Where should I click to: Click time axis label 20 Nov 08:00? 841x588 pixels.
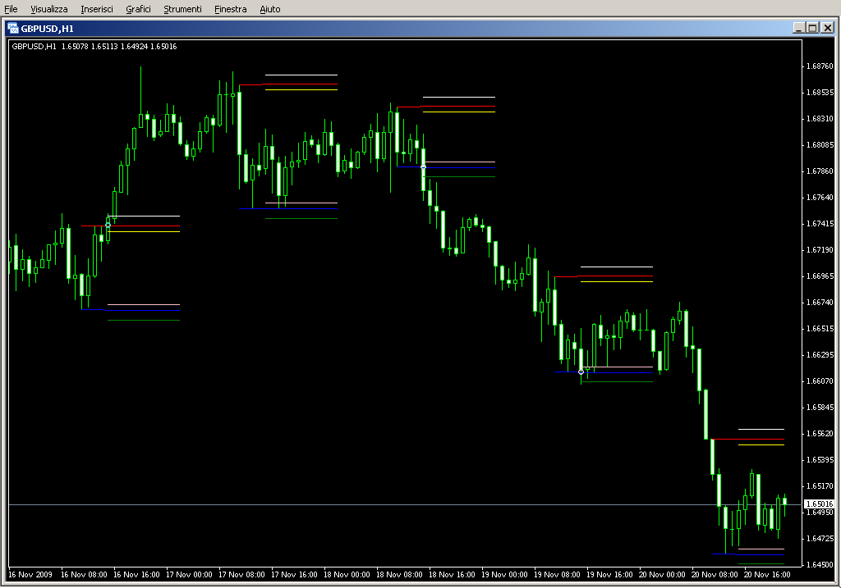(715, 575)
